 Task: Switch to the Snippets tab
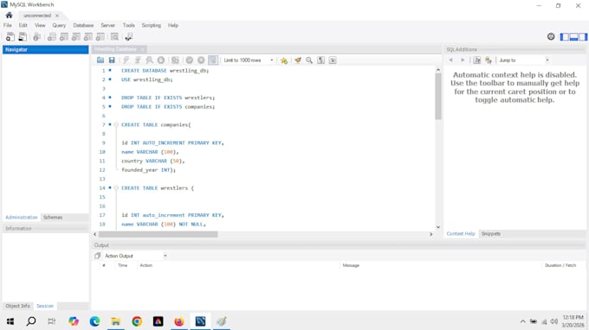click(490, 233)
